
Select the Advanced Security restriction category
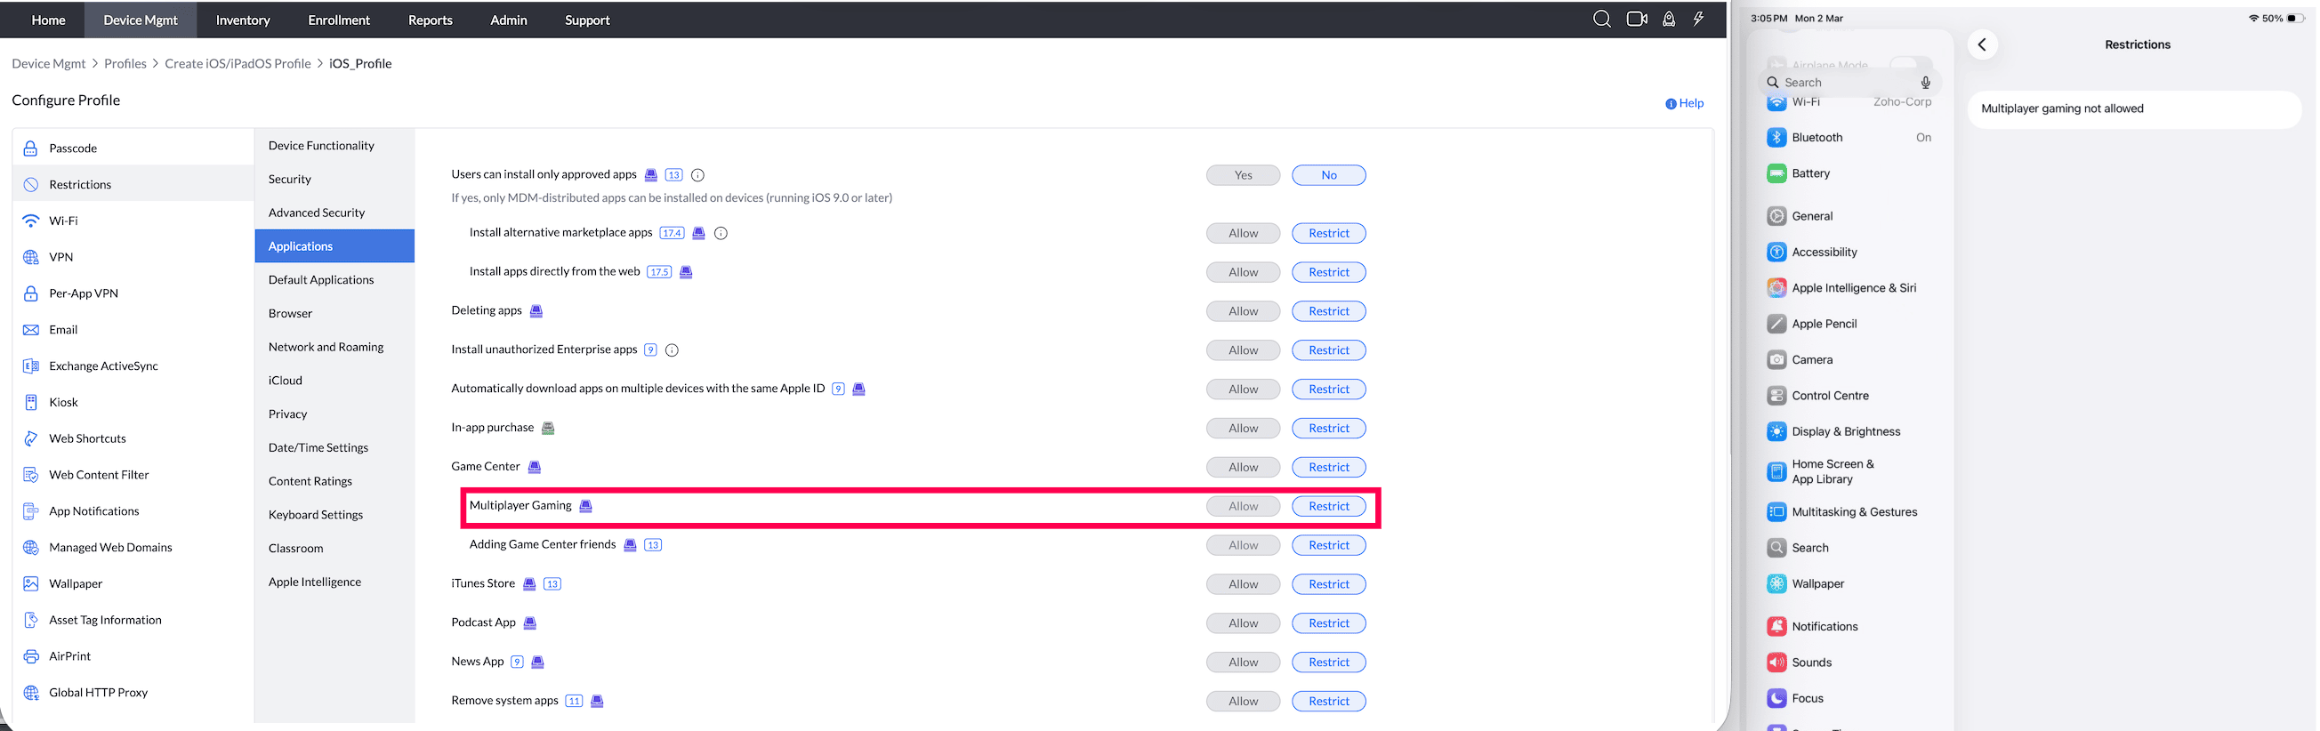[x=334, y=213]
